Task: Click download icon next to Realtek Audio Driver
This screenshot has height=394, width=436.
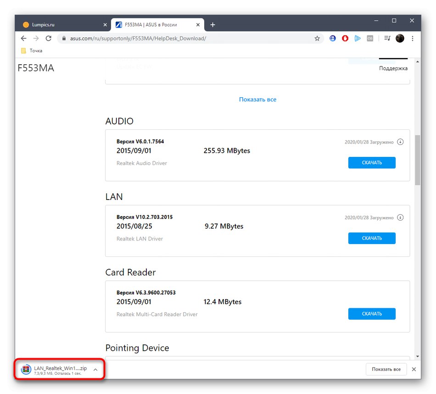Action: pyautogui.click(x=400, y=142)
